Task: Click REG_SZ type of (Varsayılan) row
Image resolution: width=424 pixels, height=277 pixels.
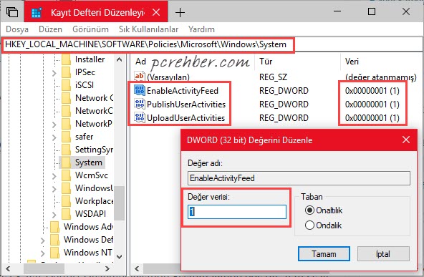Action: click(x=273, y=77)
